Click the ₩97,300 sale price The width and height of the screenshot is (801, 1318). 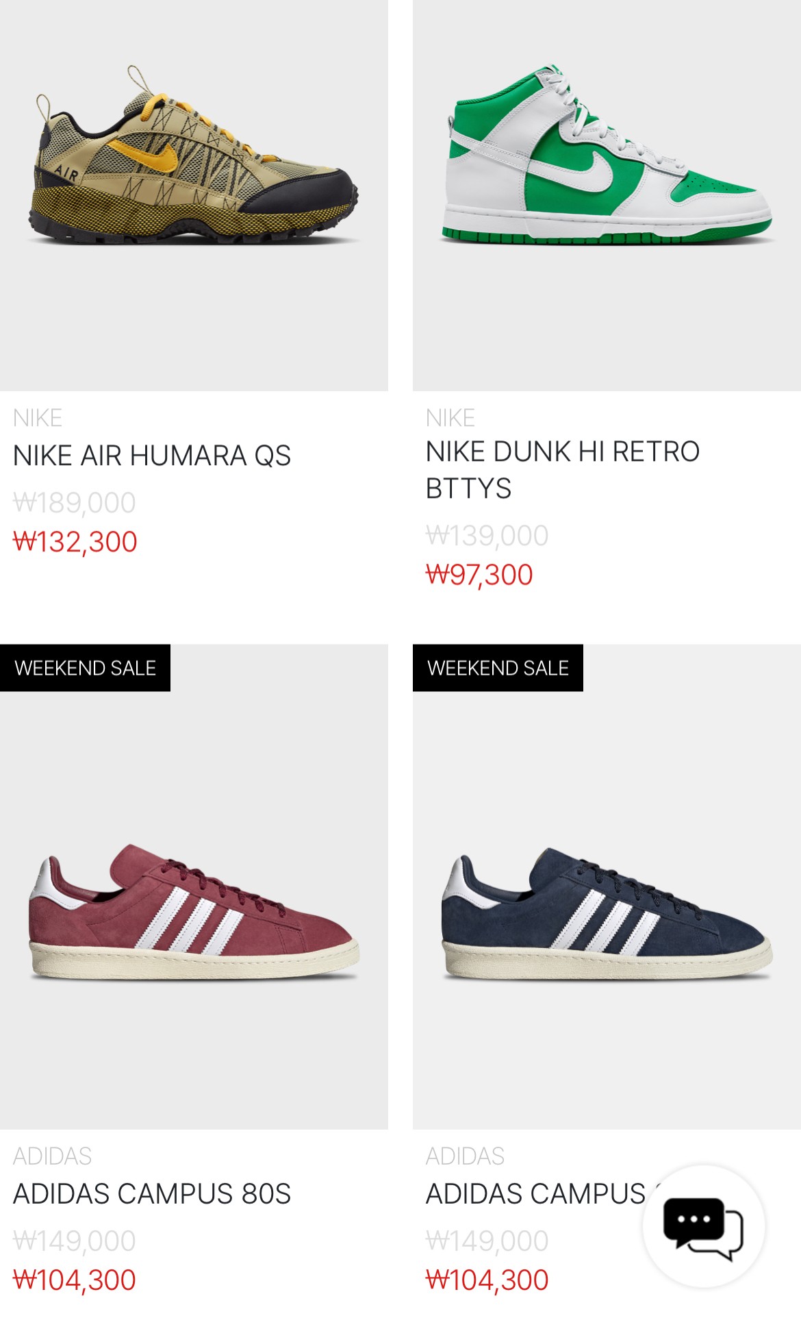(479, 575)
